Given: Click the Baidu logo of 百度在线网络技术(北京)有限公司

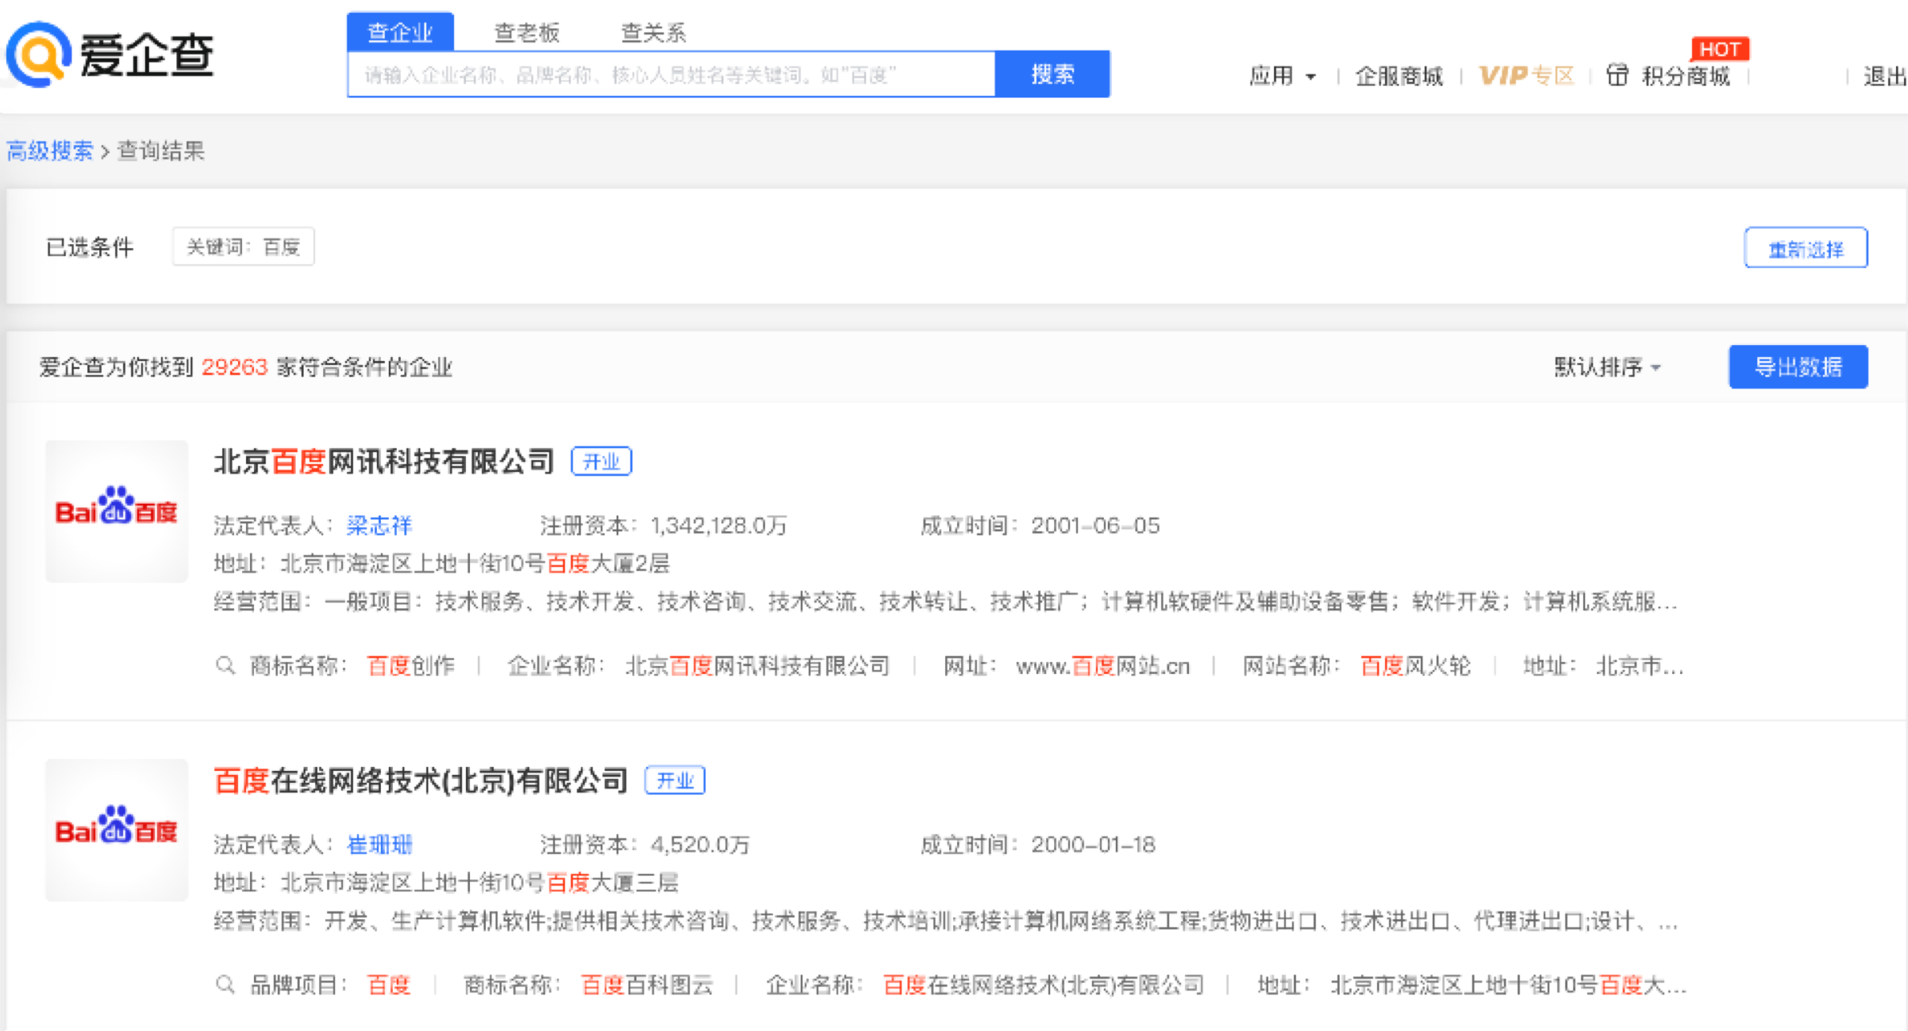Looking at the screenshot, I should coord(117,830).
